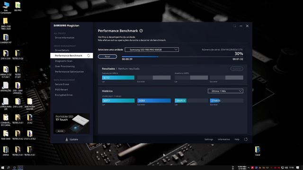303x170 pixels.
Task: Open Diagnostic Scan in sidebar
Action: (63, 61)
